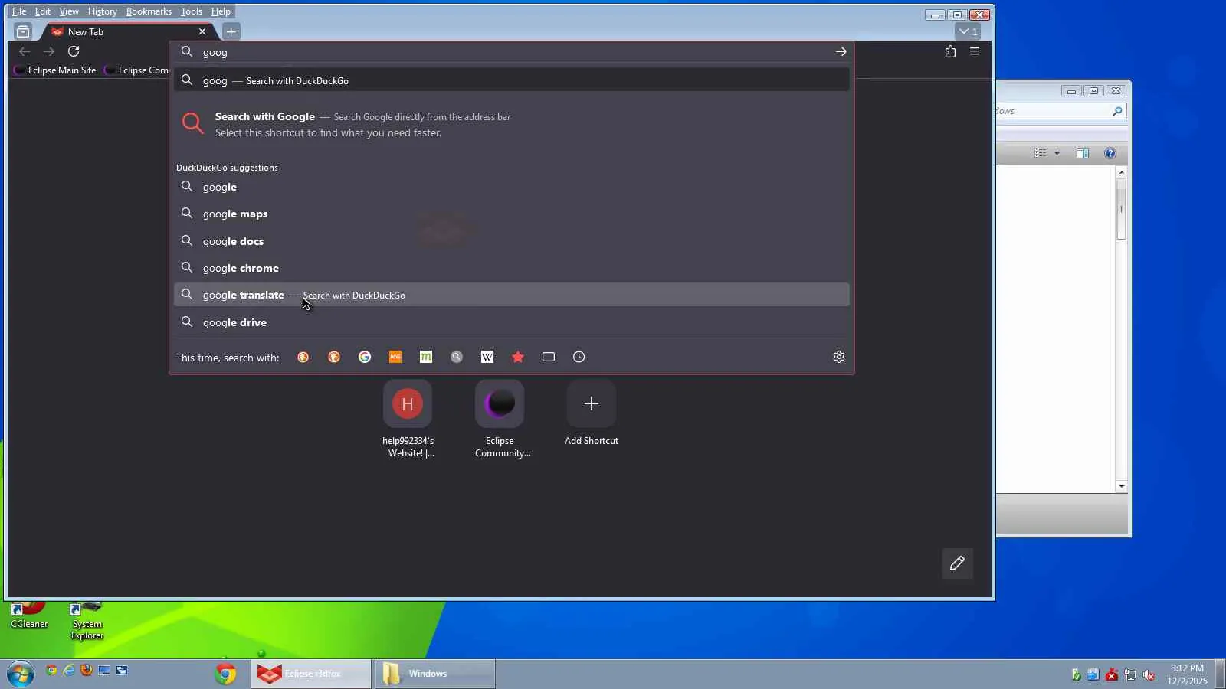Toggle the Explorer preview pane
The image size is (1226, 689).
point(1083,153)
